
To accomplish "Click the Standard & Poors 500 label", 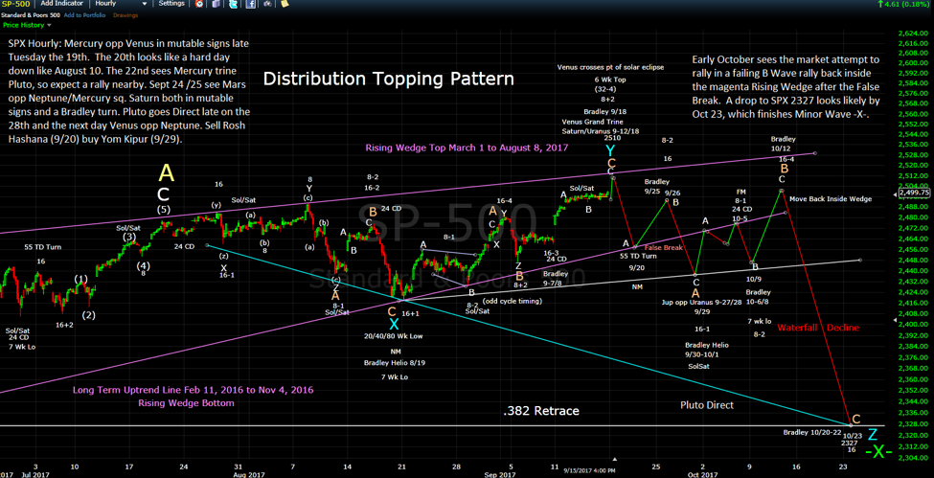I will coord(31,15).
